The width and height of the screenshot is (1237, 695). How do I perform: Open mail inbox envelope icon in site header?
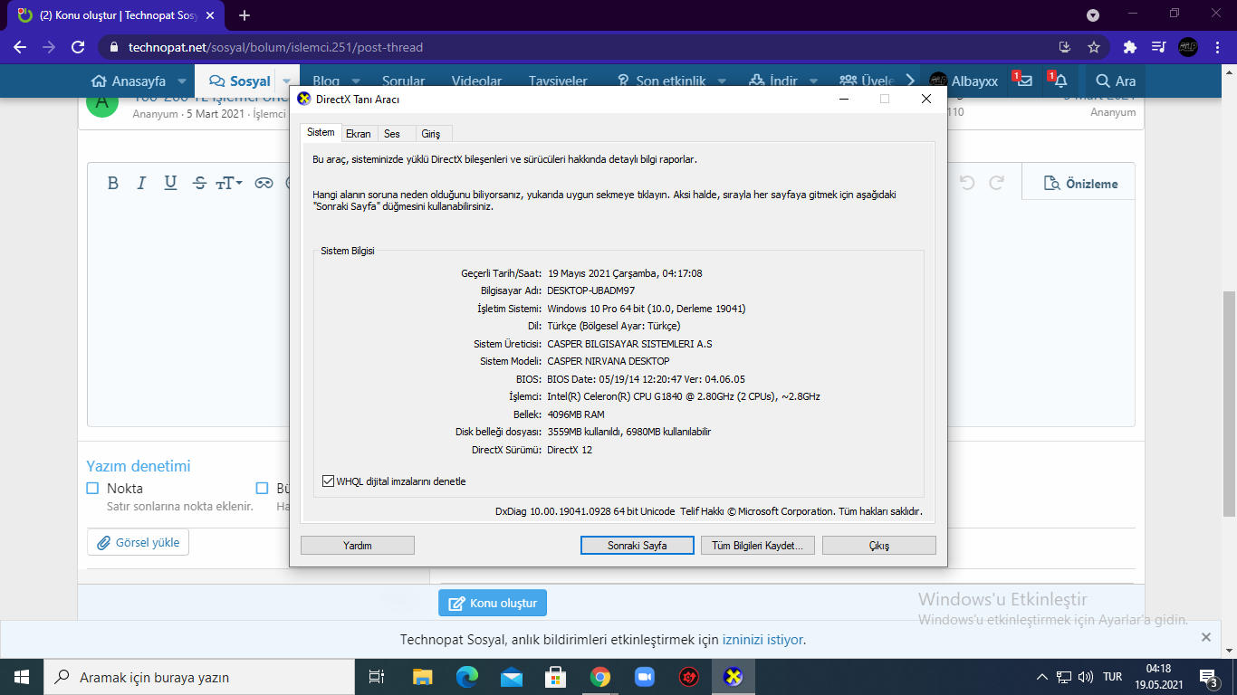coord(1024,81)
